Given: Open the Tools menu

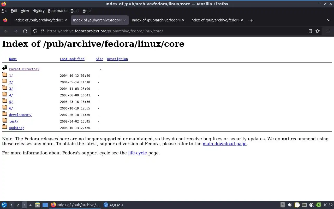Looking at the screenshot, I should click(75, 11).
